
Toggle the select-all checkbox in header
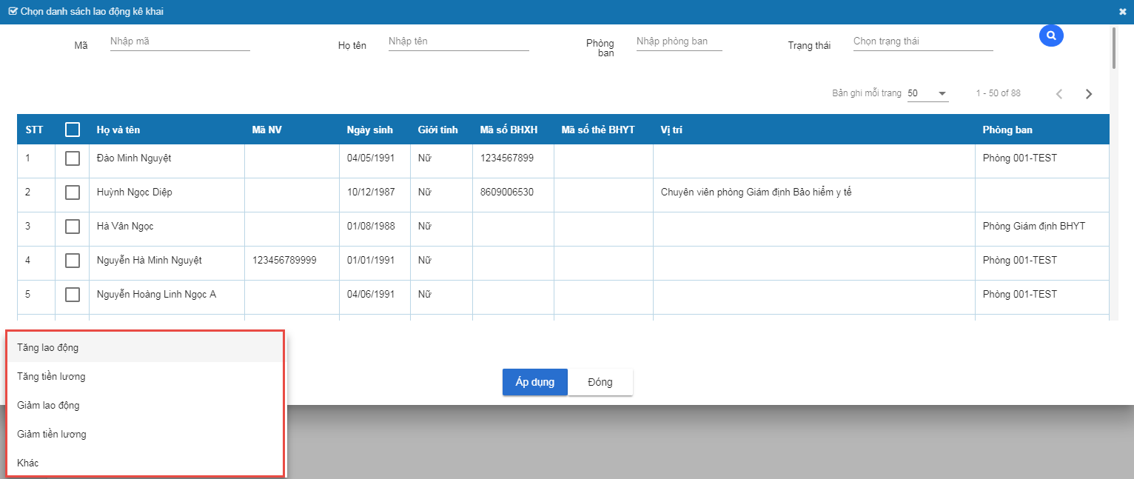[73, 130]
